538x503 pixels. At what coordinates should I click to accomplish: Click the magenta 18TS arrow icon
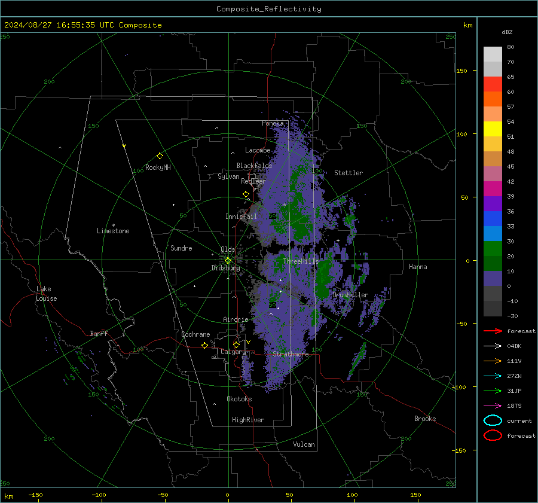493,406
